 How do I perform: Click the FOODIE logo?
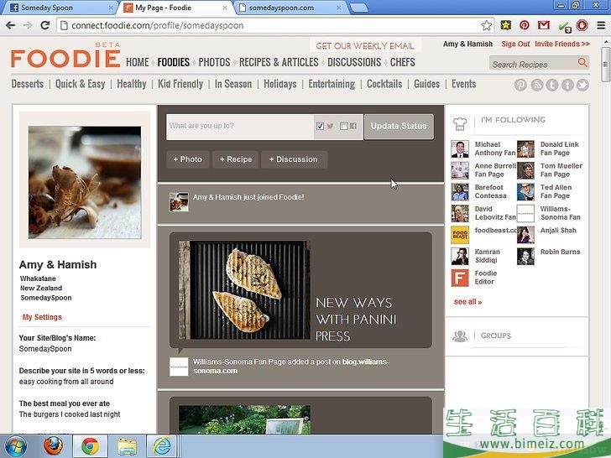coord(65,59)
